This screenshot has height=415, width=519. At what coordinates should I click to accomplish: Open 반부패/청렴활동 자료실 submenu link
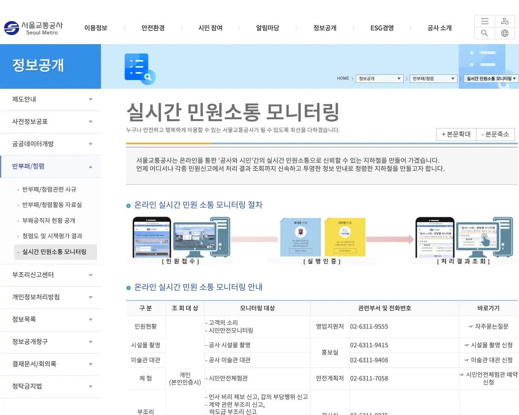click(52, 205)
